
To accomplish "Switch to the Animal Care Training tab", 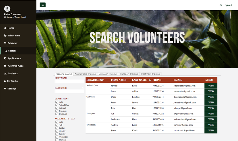I will (x=85, y=74).
